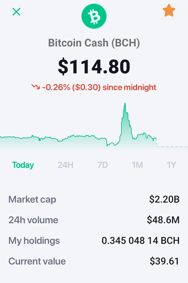Tap the Market cap row
This screenshot has height=283, width=188.
(94, 199)
